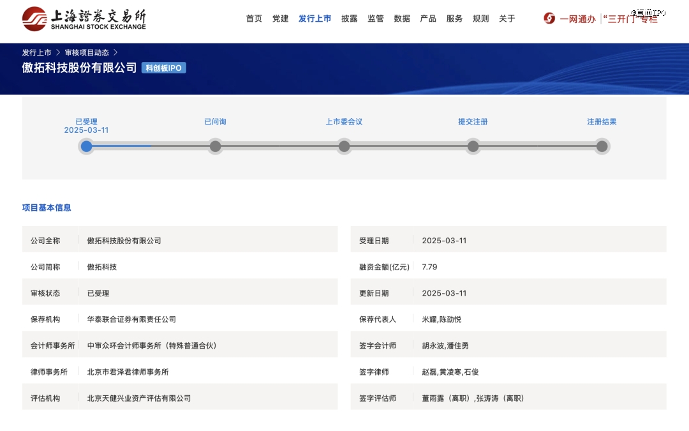Click the 项目基本信息 section heading
Image resolution: width=689 pixels, height=431 pixels.
click(x=47, y=208)
